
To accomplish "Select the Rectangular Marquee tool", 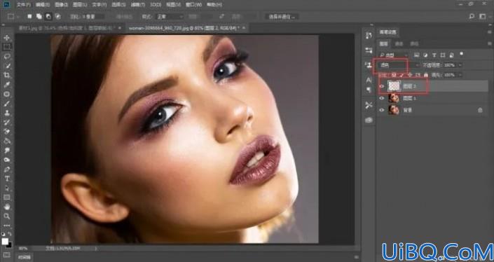I will (x=6, y=47).
